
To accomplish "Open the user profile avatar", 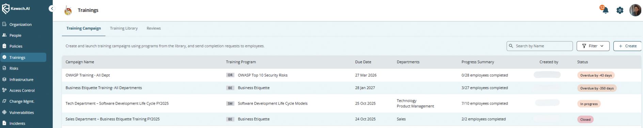I will [635, 10].
